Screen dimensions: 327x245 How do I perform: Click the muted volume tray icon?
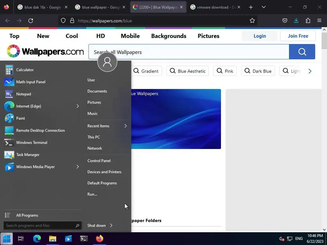click(282, 239)
